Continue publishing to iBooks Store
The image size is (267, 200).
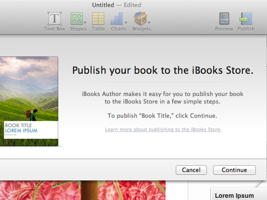(235, 170)
